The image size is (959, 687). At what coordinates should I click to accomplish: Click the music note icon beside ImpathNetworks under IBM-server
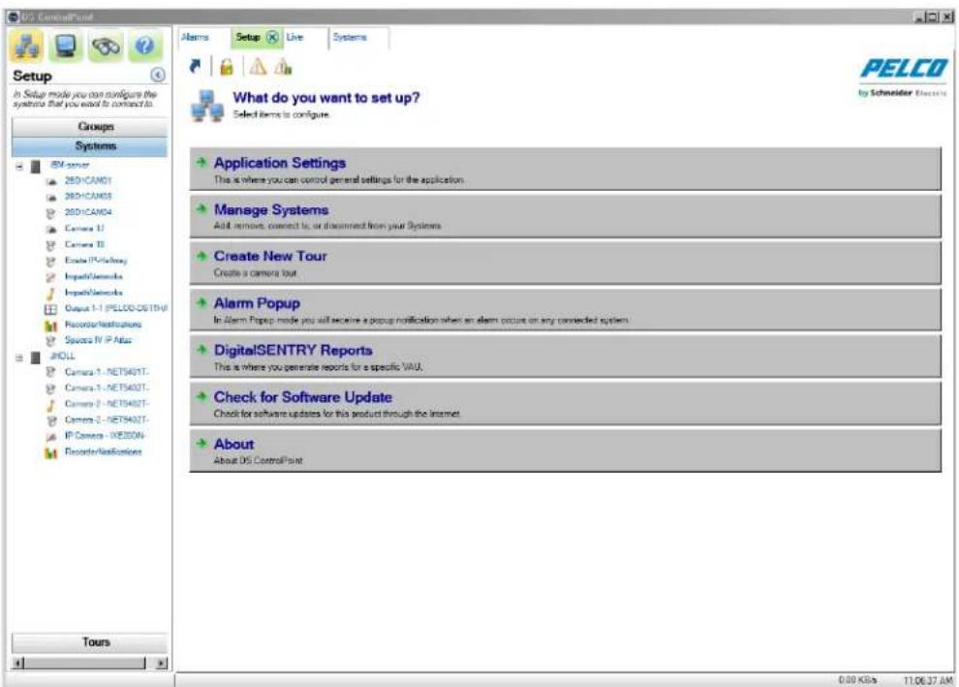pos(51,293)
